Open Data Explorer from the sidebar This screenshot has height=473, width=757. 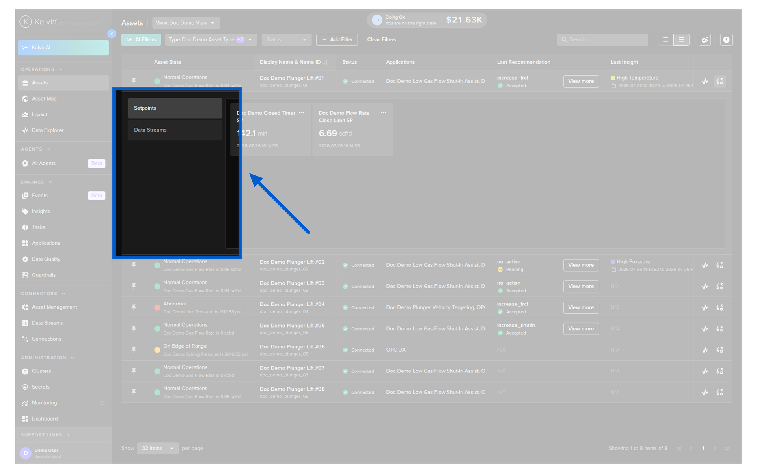pyautogui.click(x=63, y=130)
